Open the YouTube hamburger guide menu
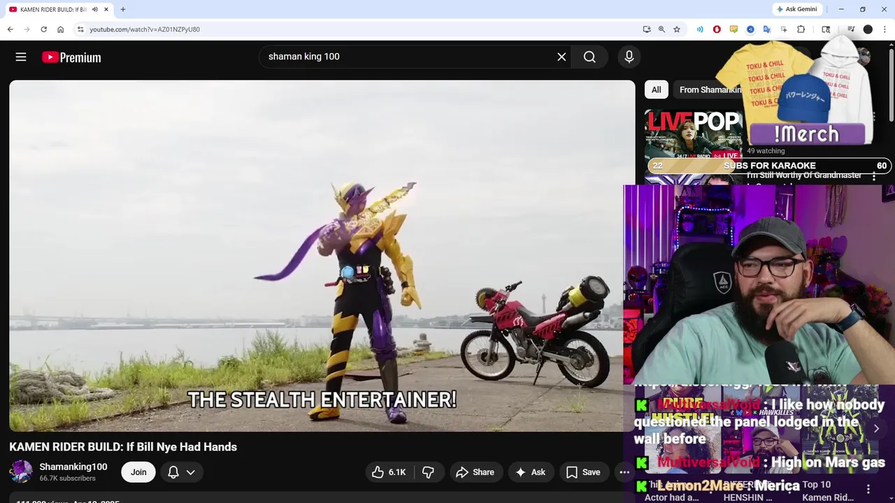The image size is (895, 503). [x=21, y=57]
